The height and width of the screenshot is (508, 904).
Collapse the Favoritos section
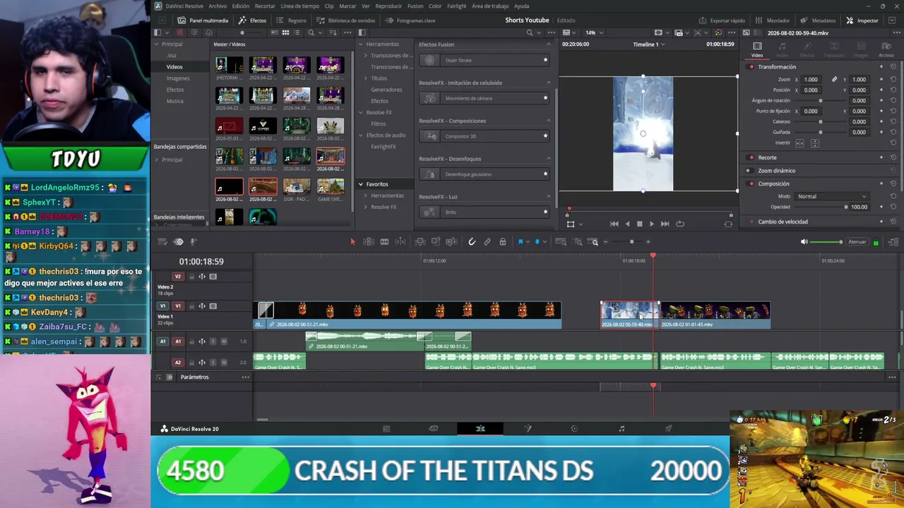pos(361,184)
